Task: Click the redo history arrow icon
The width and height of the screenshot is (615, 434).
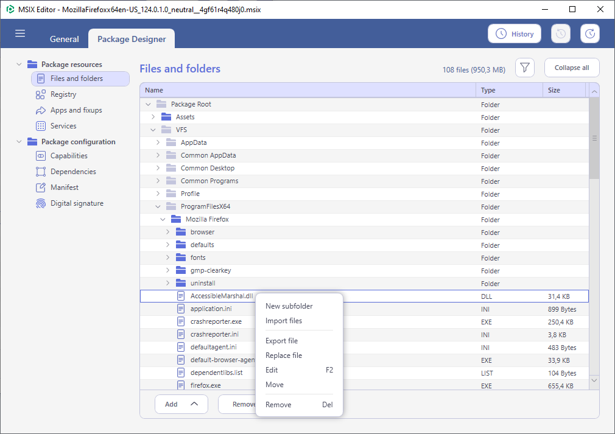Action: [x=590, y=33]
